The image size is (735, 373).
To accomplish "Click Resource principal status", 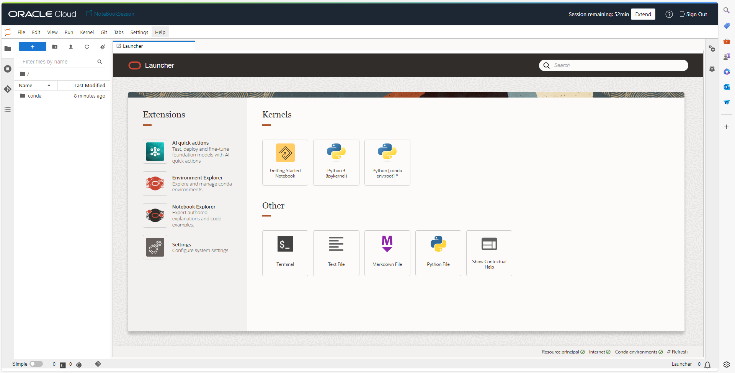I will coord(563,352).
